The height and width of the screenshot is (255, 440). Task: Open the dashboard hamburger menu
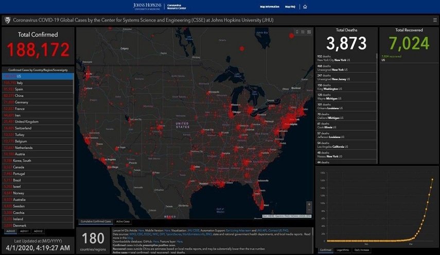tap(435, 20)
